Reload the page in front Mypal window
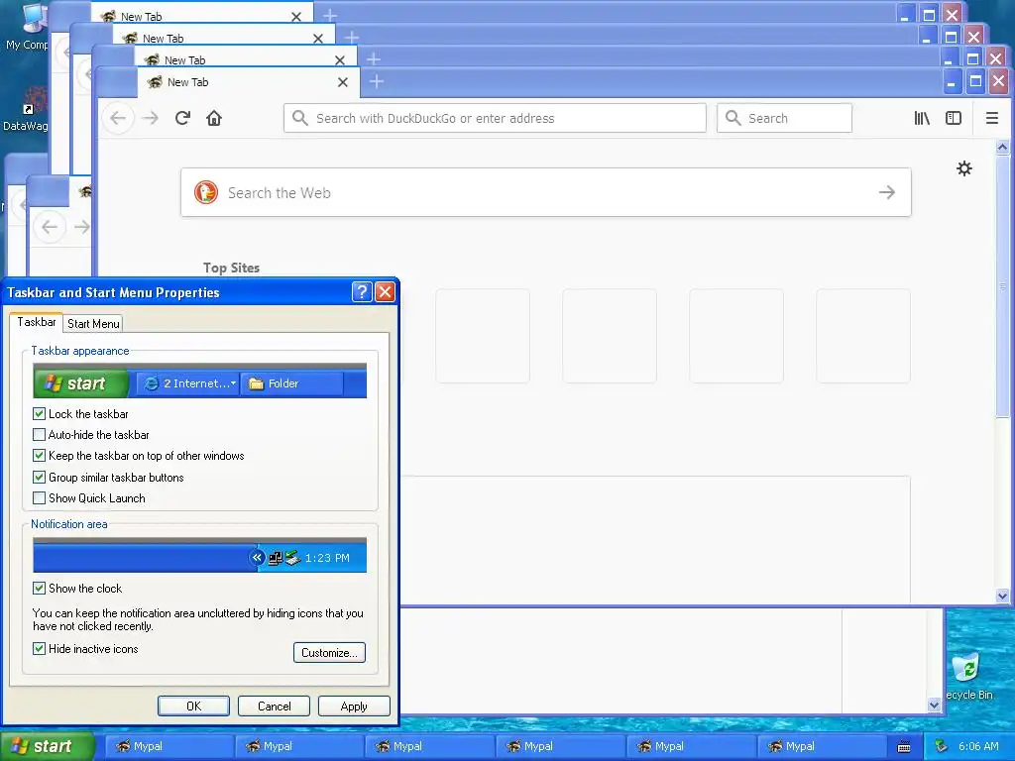The width and height of the screenshot is (1015, 761). [x=182, y=118]
